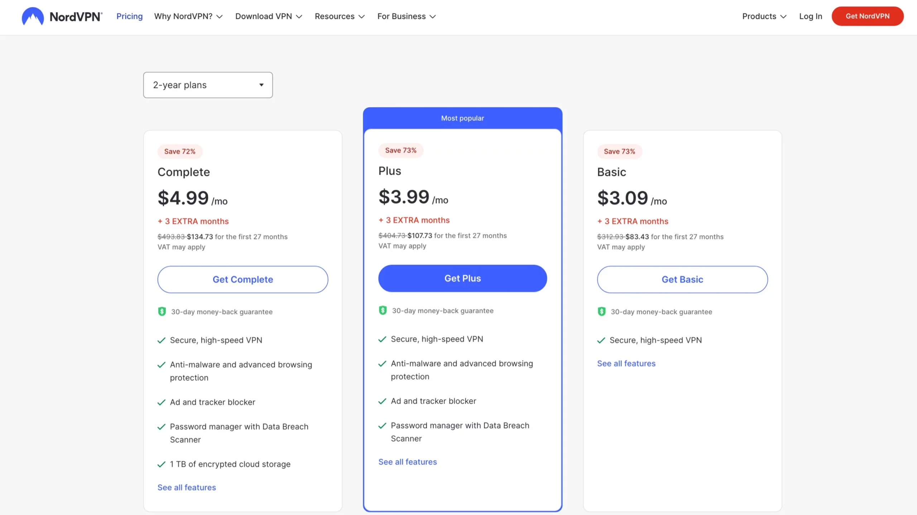Click the Most popular banner
The image size is (917, 515).
pos(462,118)
